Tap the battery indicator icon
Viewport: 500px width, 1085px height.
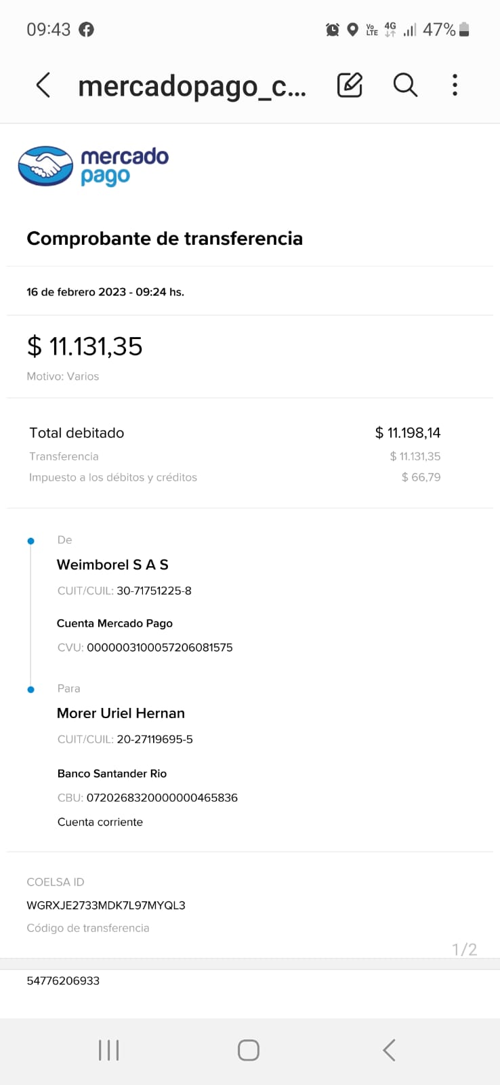tap(464, 30)
